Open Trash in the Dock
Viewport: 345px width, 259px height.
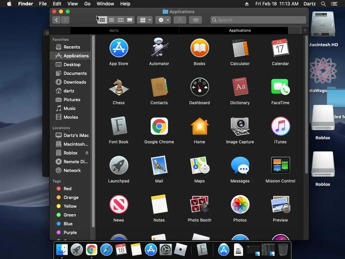[283, 250]
